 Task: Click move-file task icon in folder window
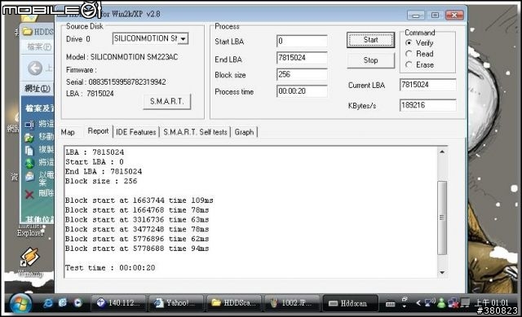pyautogui.click(x=29, y=137)
